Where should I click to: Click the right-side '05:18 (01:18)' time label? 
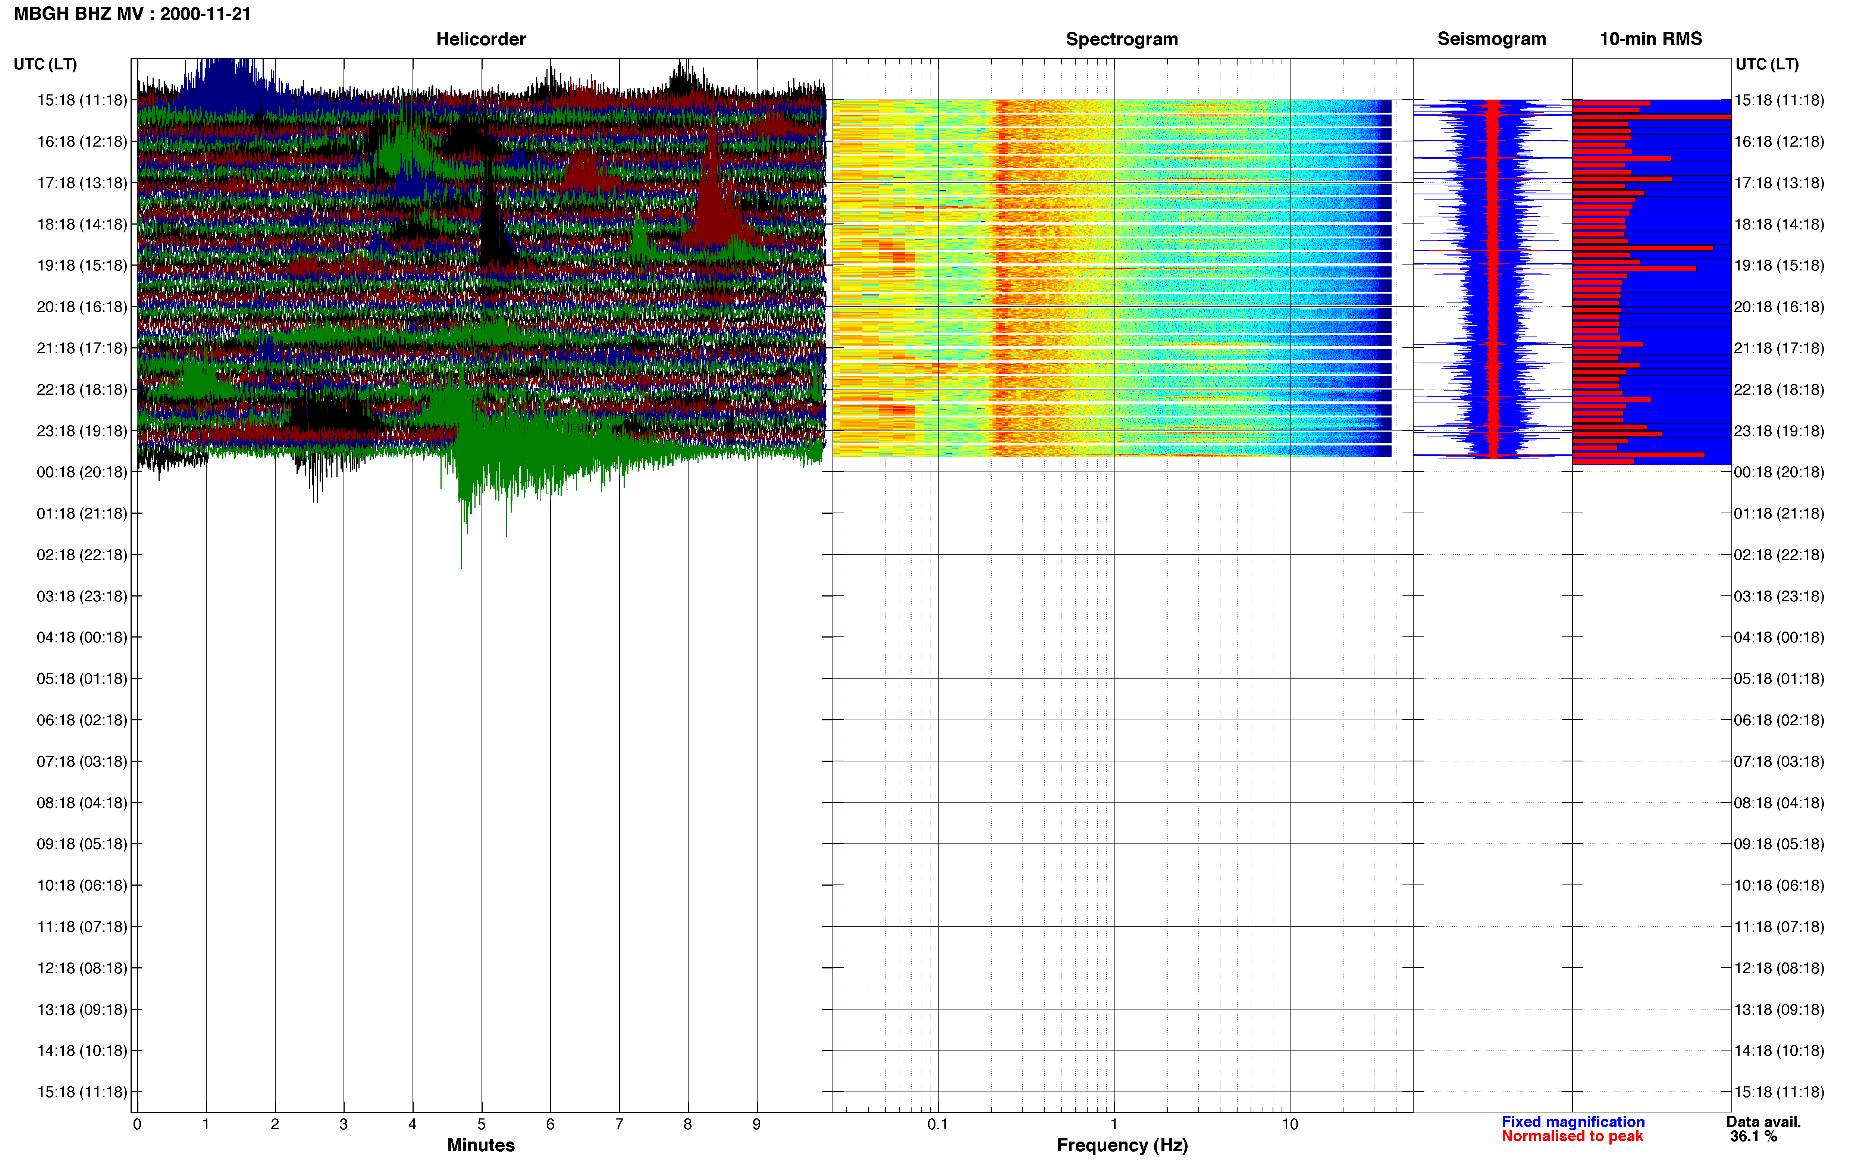(x=1779, y=679)
